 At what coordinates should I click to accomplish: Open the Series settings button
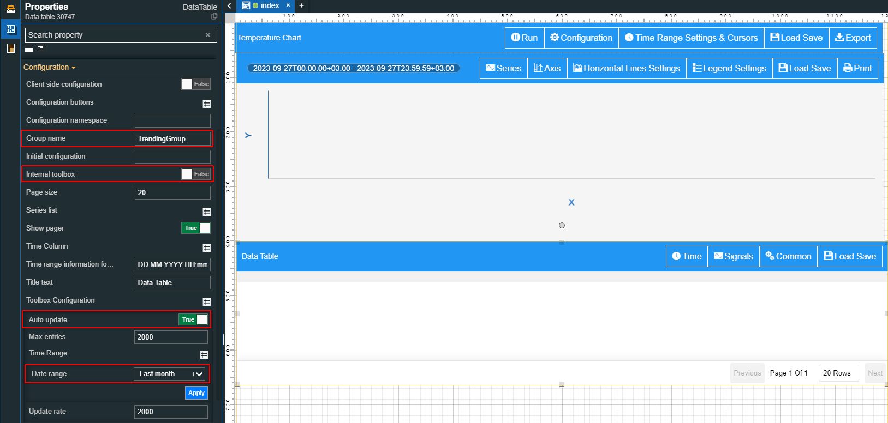tap(503, 68)
